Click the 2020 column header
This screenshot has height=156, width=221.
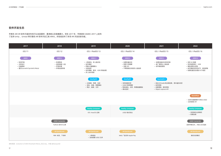click(127, 46)
